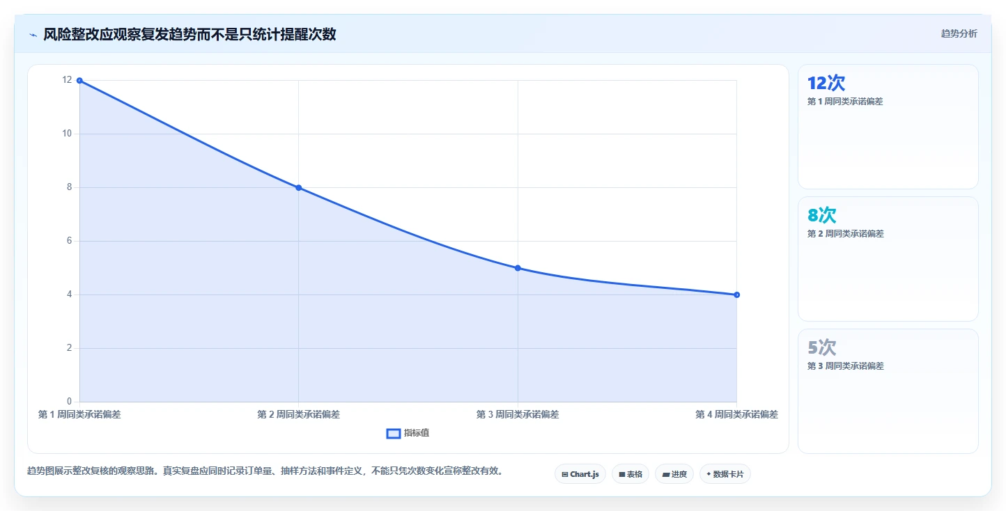Open the 12次 stat card

click(888, 127)
